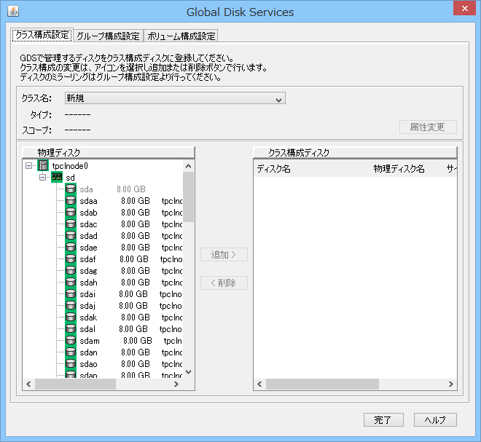Switch to クラス構成設定 tab
Screen dimensions: 481x442
point(42,35)
